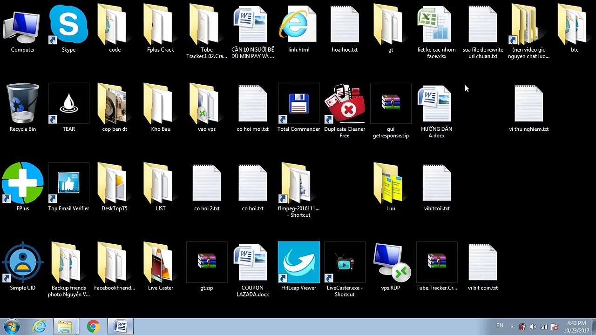Screen dimensions: 596x335
Task: Select the Backup friends photo folder
Action: click(x=68, y=270)
